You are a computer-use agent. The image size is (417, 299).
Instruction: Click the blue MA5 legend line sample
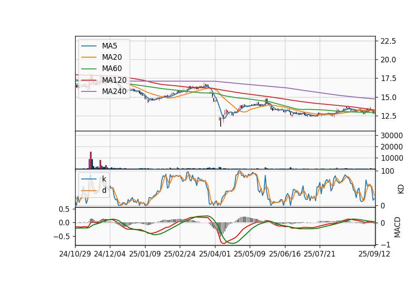89,46
